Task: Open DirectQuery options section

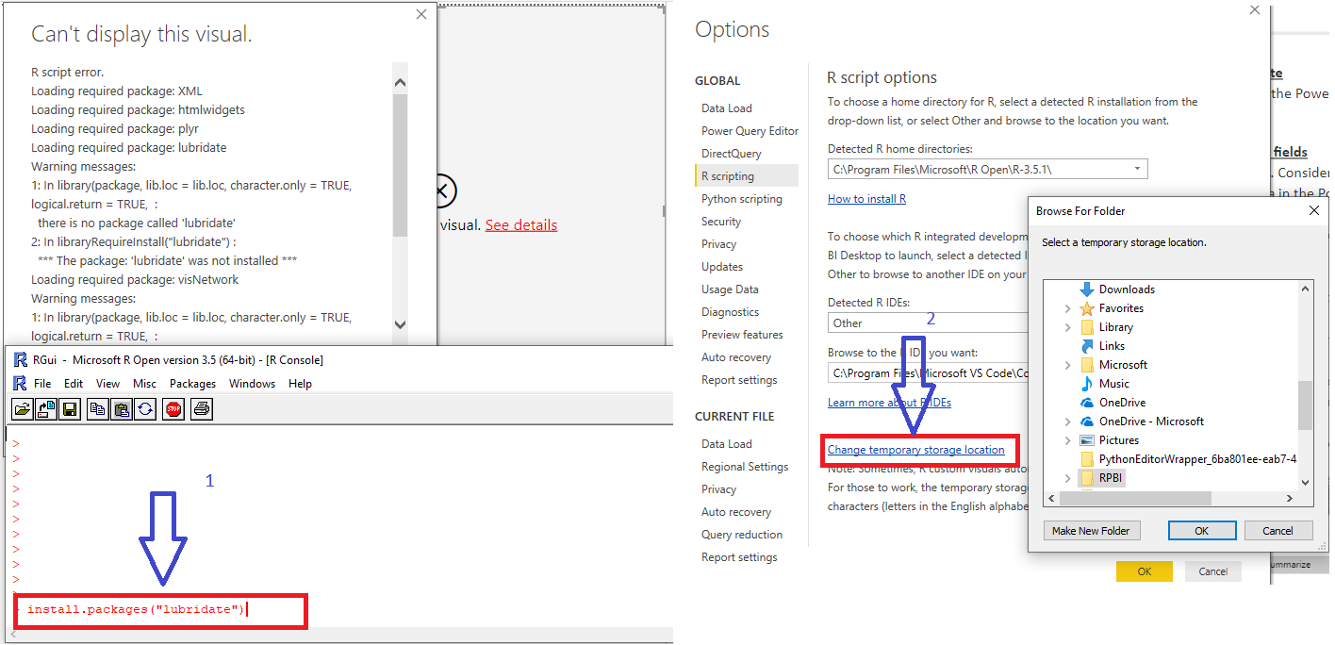Action: (732, 154)
